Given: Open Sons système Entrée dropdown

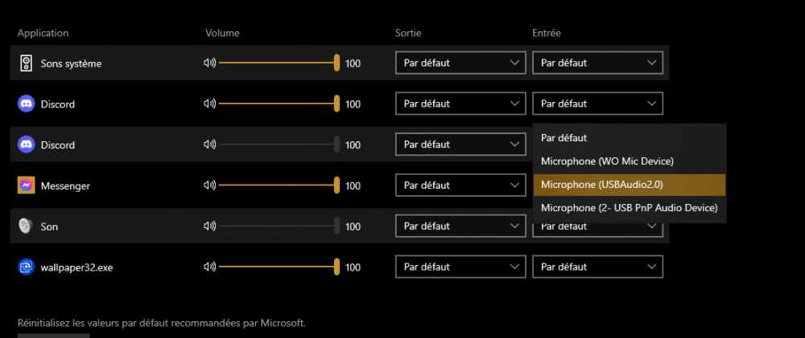Looking at the screenshot, I should (597, 63).
